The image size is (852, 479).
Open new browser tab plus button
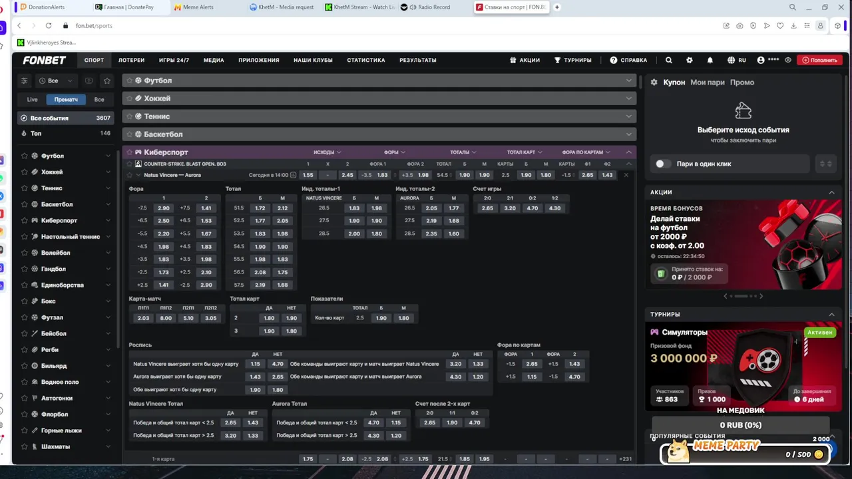click(x=557, y=7)
